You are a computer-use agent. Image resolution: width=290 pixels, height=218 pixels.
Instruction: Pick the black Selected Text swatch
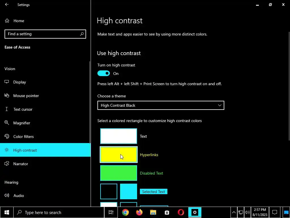tap(108, 192)
